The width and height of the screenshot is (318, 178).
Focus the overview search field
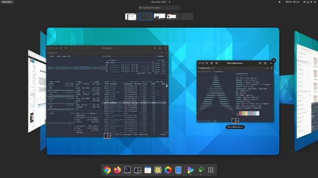click(x=159, y=8)
